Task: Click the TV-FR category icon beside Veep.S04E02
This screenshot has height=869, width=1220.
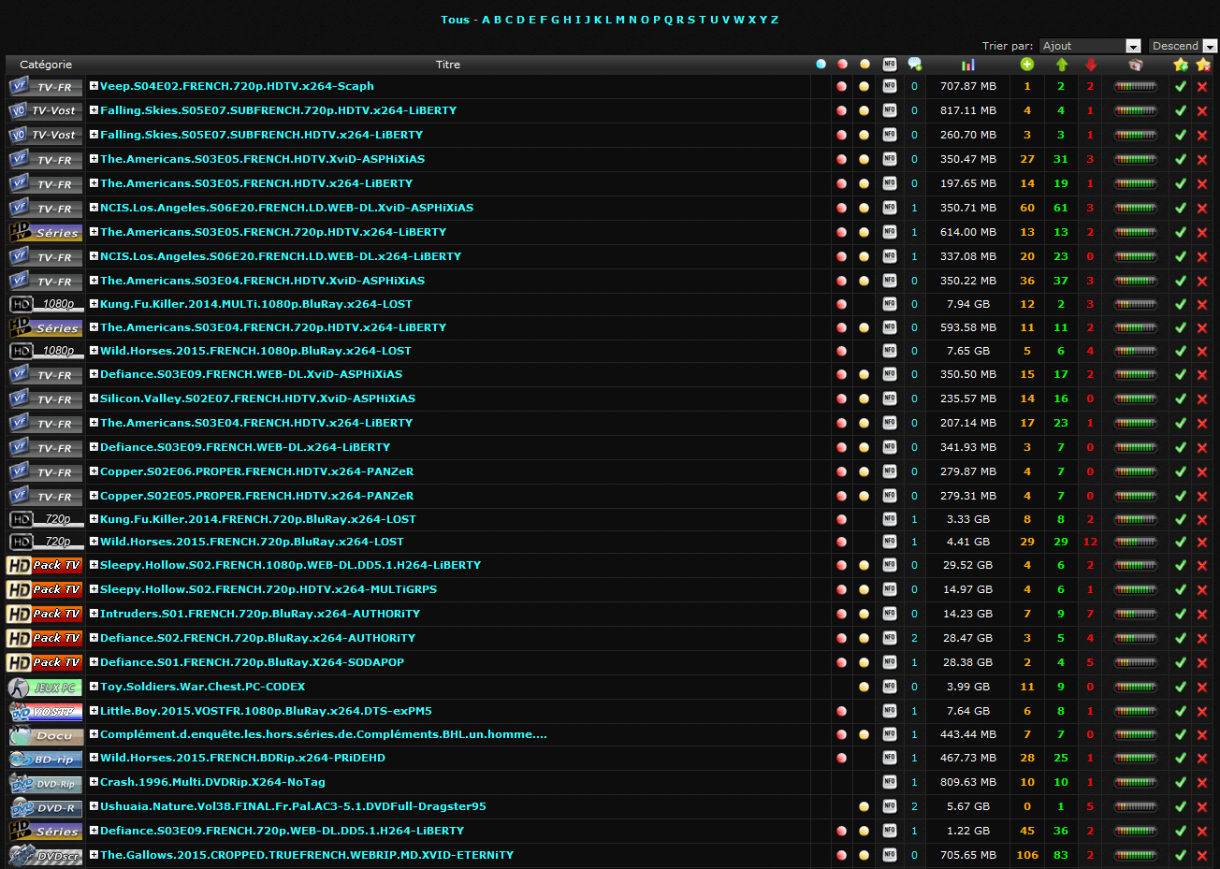Action: pyautogui.click(x=45, y=87)
